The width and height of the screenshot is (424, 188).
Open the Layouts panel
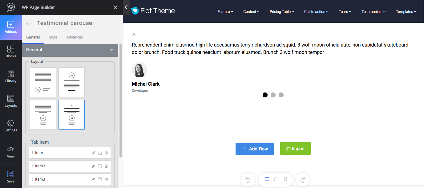[x=11, y=101]
